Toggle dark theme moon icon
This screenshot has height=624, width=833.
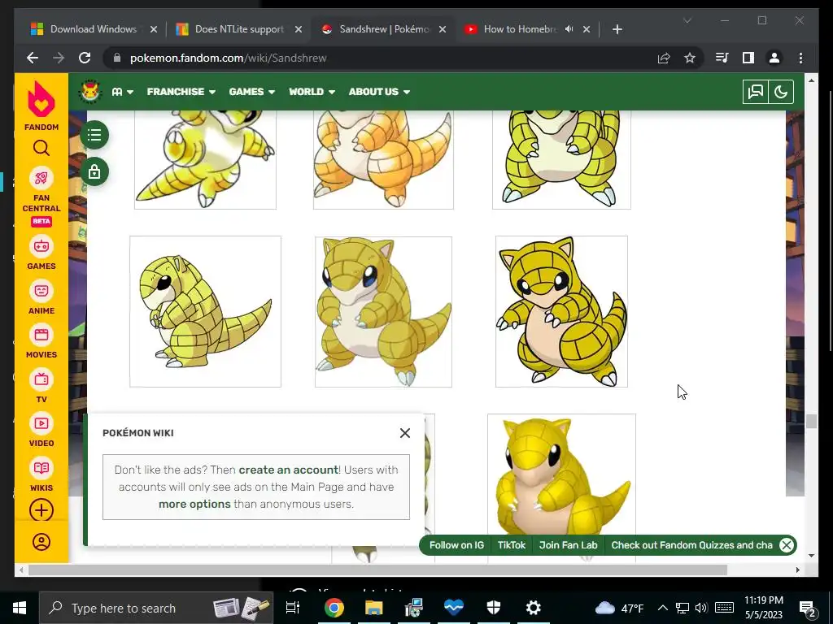(781, 92)
